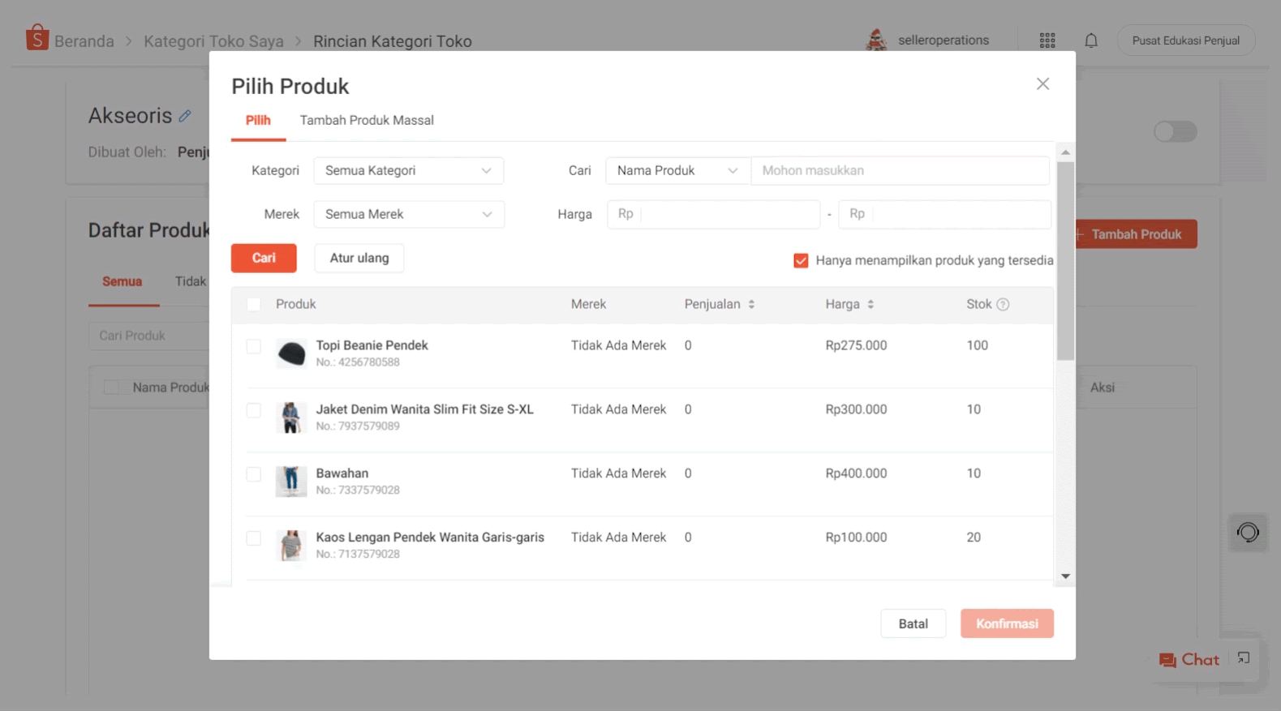Open the apps grid menu
The height and width of the screenshot is (711, 1281).
coord(1047,41)
